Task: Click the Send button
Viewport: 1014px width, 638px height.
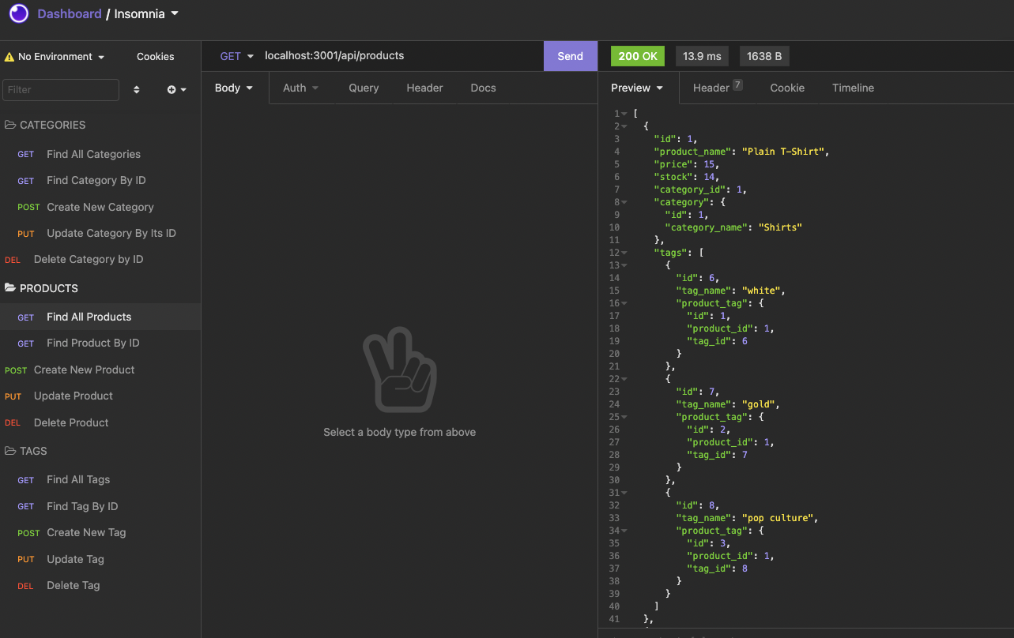Action: pos(570,56)
